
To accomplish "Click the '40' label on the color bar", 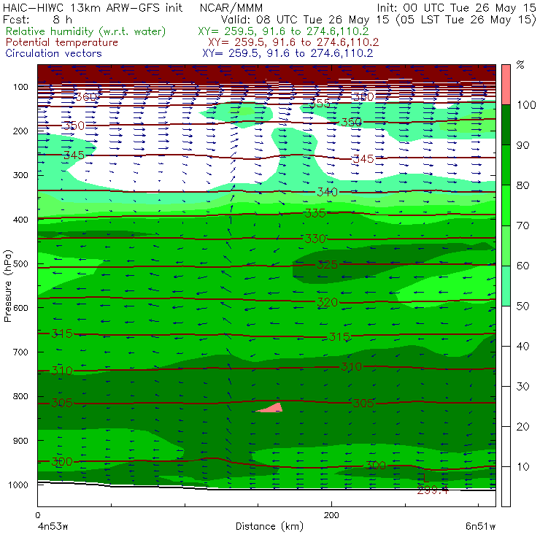I will (x=522, y=347).
